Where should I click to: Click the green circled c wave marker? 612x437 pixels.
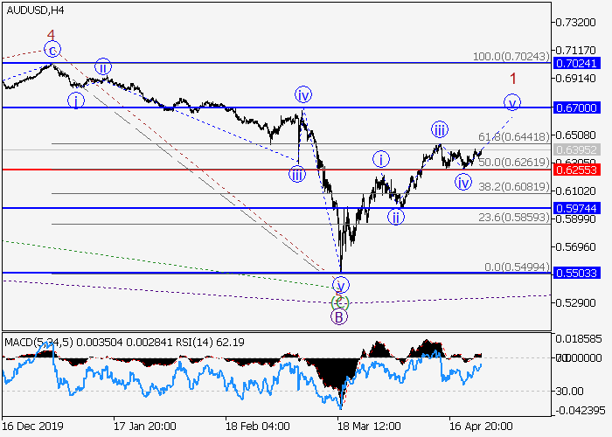click(340, 302)
